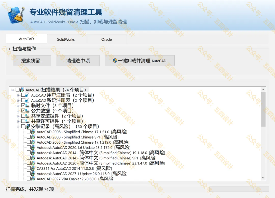Screen dimensions: 275x198
Task: Check the AutoCAD 2008 17.1.51.0 checkbox
Action: coord(29,131)
